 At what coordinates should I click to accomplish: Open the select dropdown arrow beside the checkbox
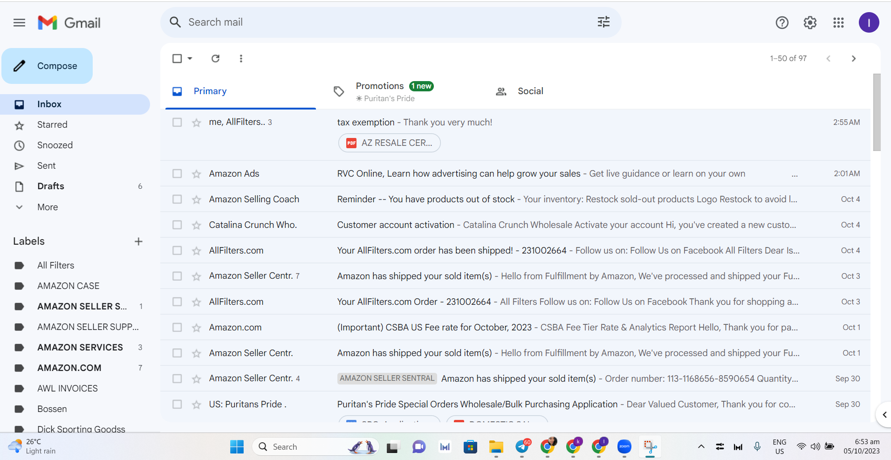(190, 58)
